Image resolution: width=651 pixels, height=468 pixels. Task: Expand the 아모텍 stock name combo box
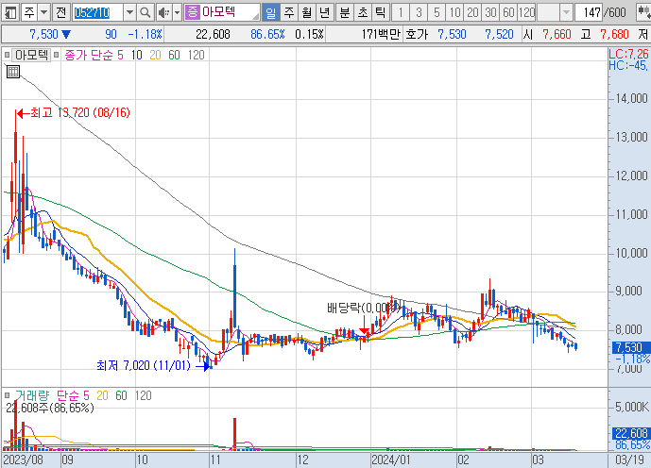(x=256, y=16)
